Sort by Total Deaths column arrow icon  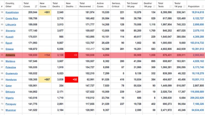pyautogui.click(x=62, y=6)
